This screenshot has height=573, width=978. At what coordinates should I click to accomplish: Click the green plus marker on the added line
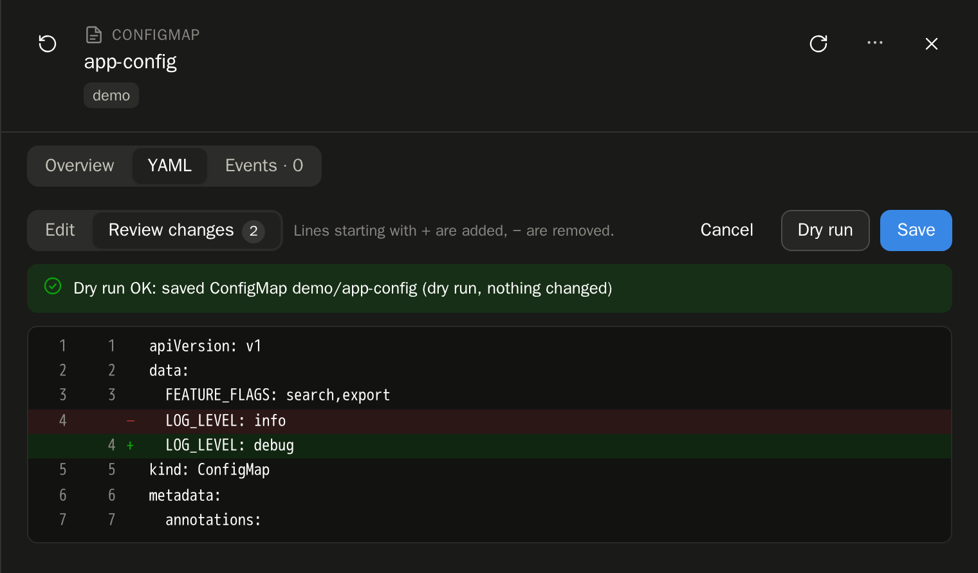pos(130,446)
